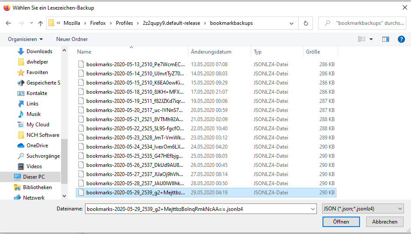Screen dimensions: 411x234
Task: Open the Help question mark icon
Action: 401,39
